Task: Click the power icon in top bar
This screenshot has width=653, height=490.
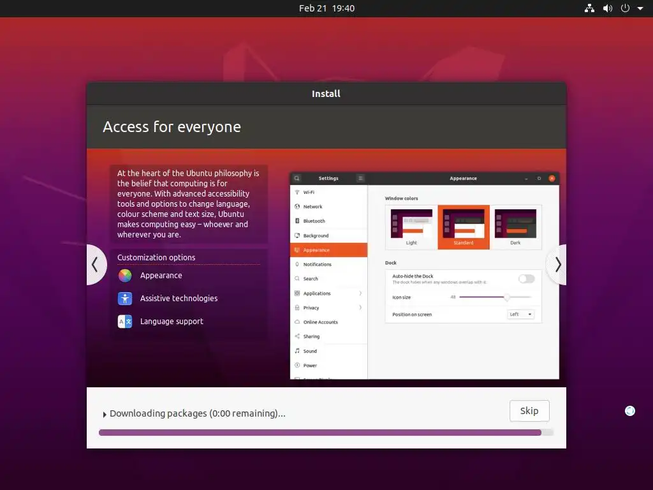Action: coord(625,8)
